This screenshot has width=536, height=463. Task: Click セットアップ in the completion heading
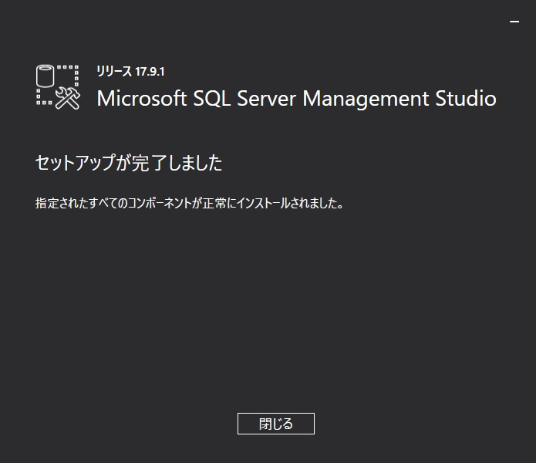76,162
